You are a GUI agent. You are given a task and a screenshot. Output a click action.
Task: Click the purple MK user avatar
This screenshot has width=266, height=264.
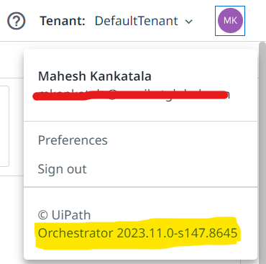230,21
